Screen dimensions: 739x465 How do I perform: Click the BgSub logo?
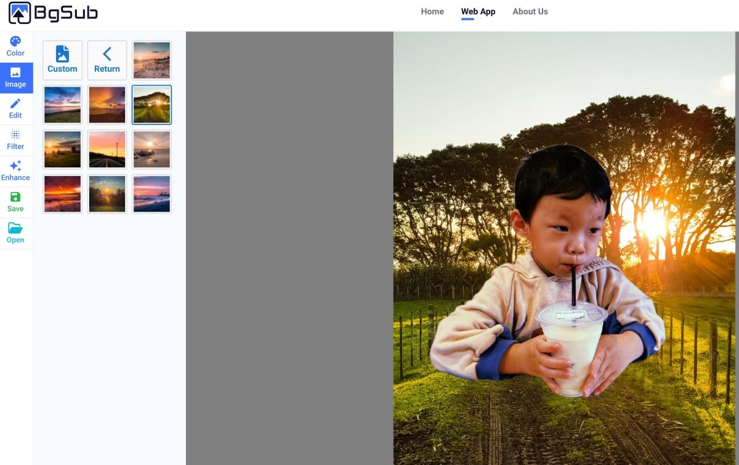[x=53, y=12]
